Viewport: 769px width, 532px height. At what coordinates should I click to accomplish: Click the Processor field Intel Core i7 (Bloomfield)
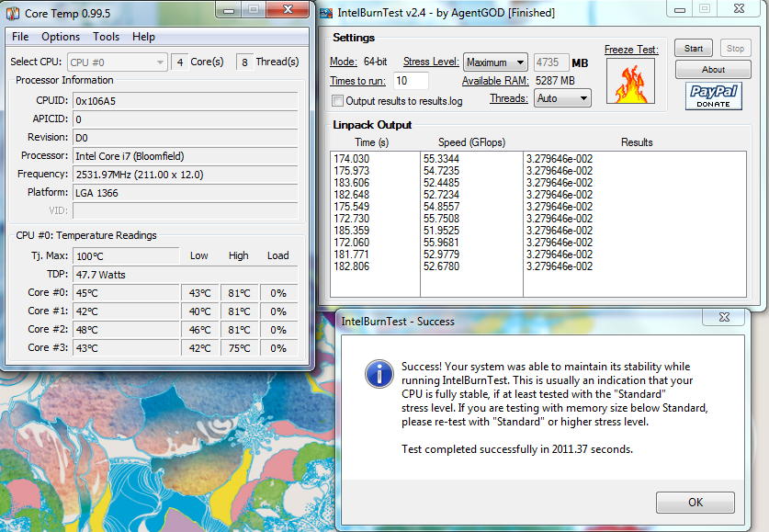[186, 156]
